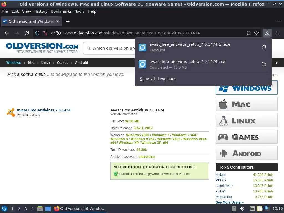Open the History menu
Image resolution: width=284 pixels, height=213 pixels.
pos(41,11)
